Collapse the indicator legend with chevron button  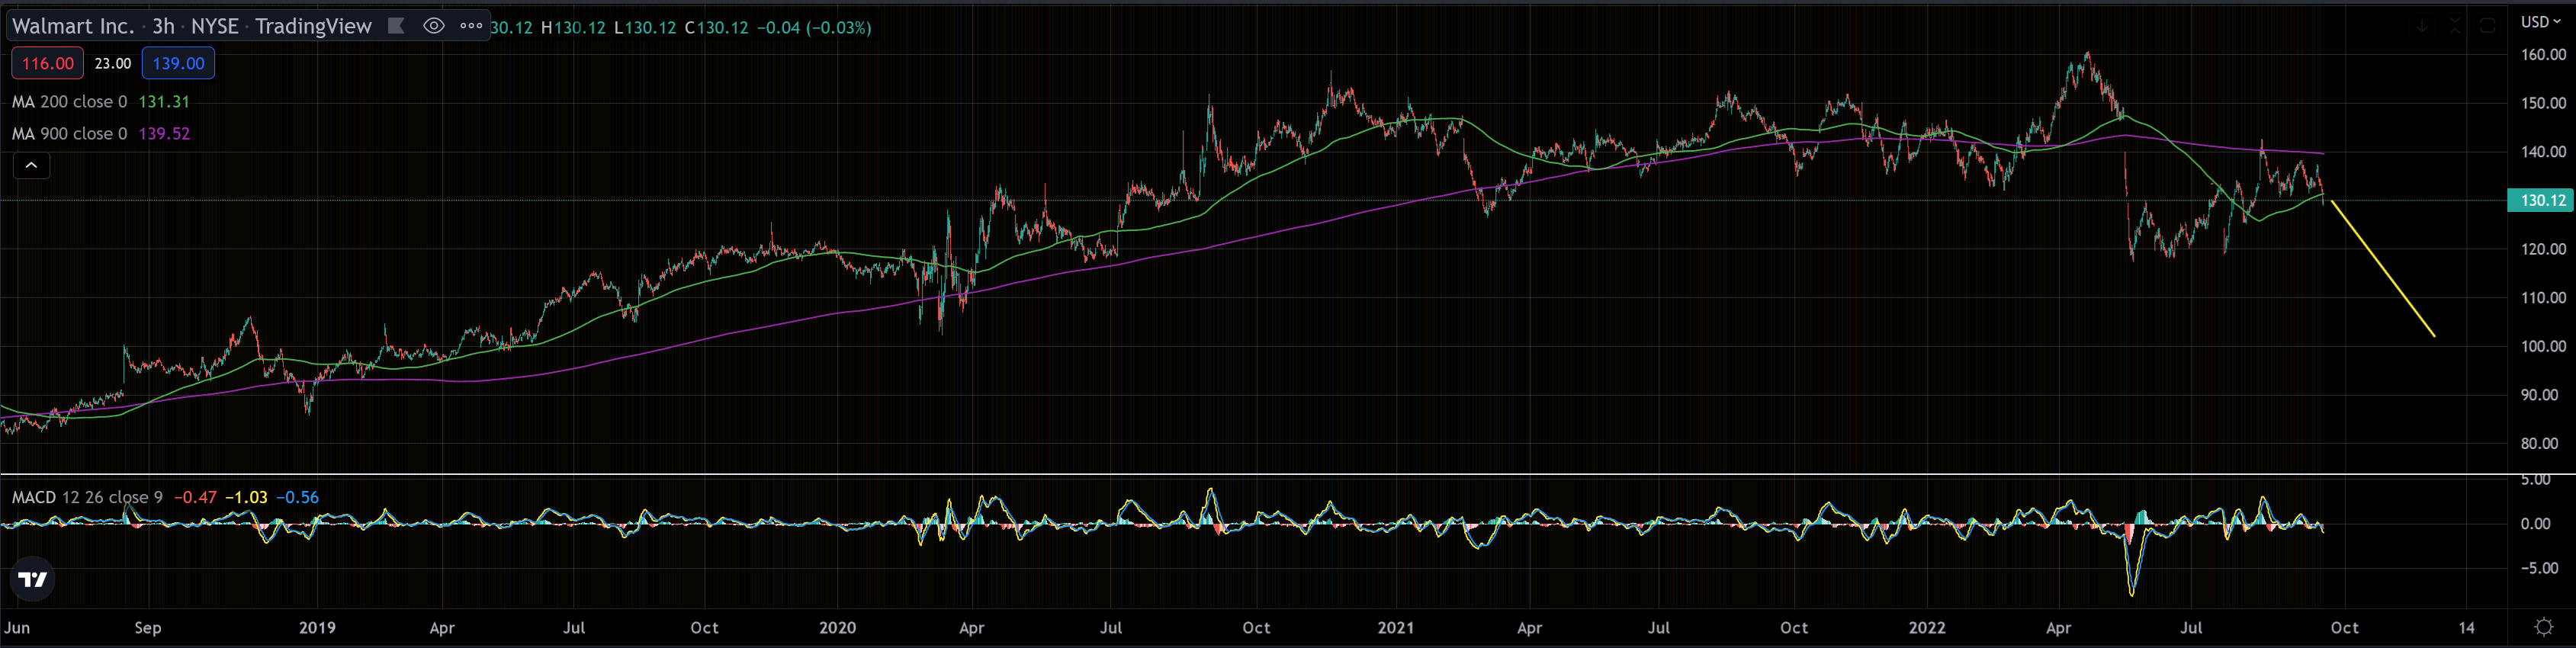coord(31,166)
